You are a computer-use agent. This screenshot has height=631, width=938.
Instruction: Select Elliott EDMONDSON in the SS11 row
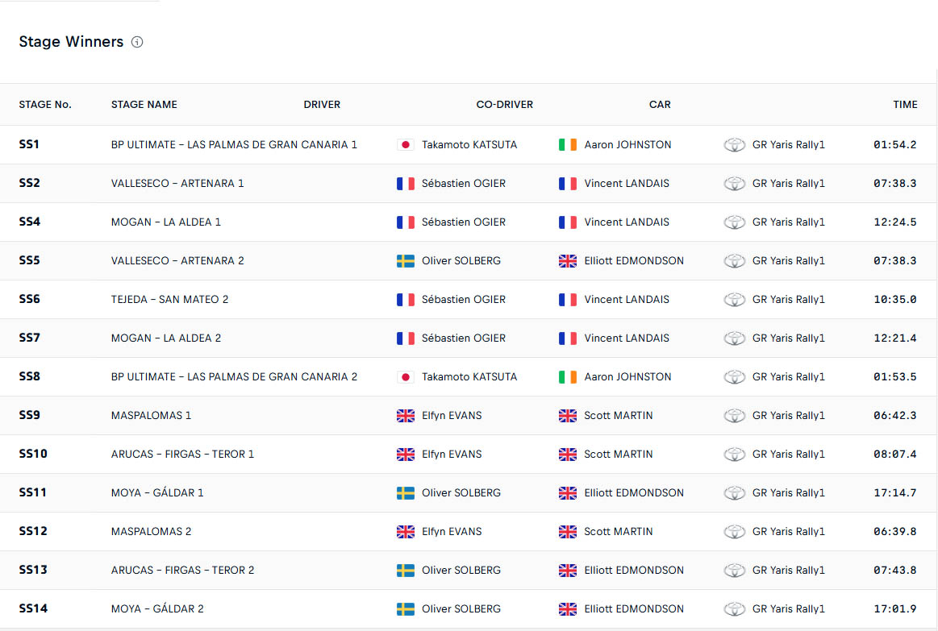click(x=633, y=493)
